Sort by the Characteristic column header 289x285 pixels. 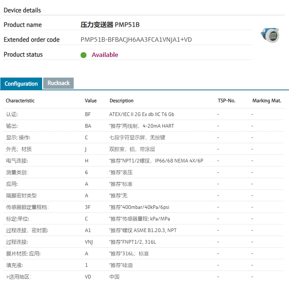click(20, 100)
